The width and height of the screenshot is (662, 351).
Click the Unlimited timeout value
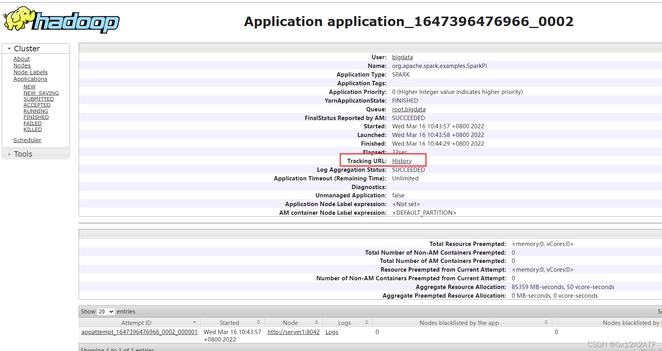click(405, 178)
